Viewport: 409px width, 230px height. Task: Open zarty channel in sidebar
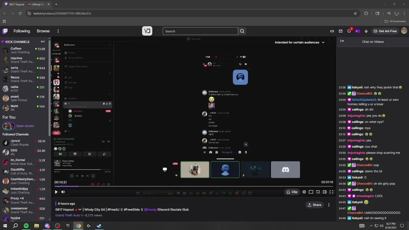(x=24, y=70)
